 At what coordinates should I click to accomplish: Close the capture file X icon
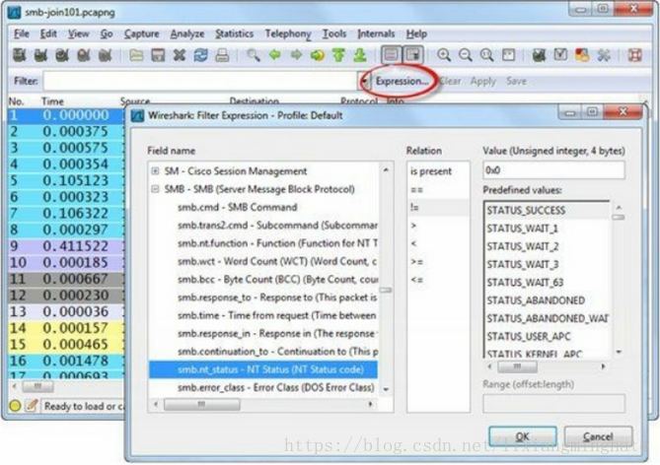(180, 55)
